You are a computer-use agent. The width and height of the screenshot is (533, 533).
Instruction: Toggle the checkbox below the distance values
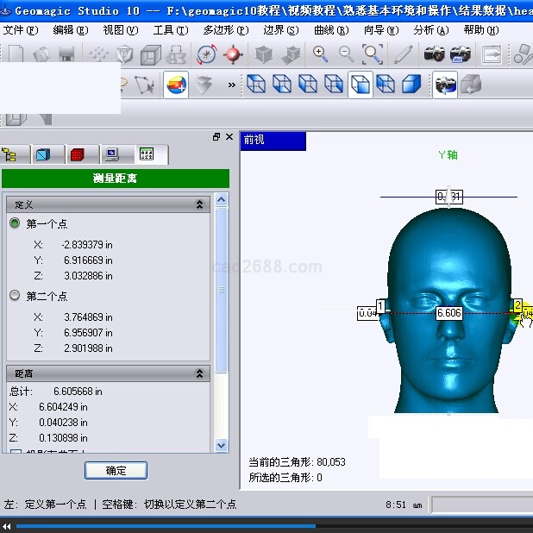point(15,450)
